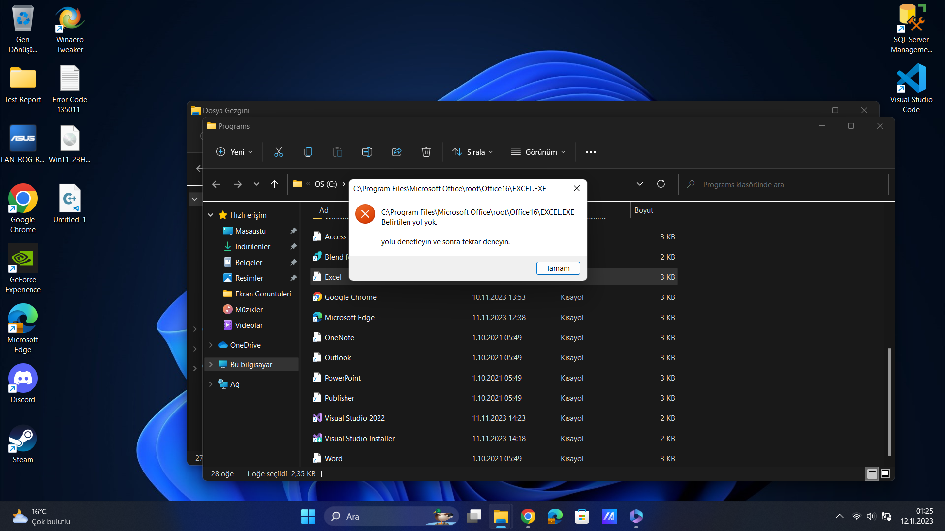Open the Sırala sort dropdown
This screenshot has height=531, width=945.
(472, 152)
